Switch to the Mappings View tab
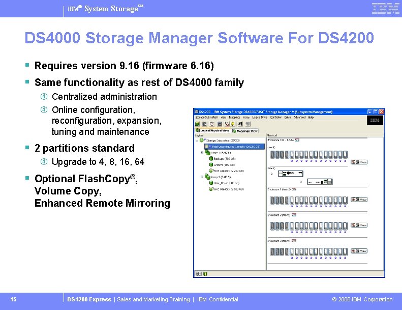 tap(245, 131)
